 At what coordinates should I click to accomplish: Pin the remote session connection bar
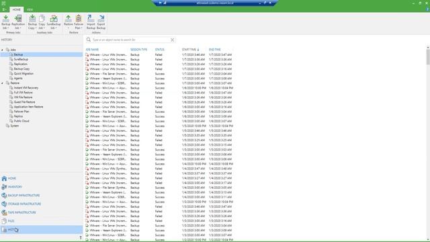pyautogui.click(x=160, y=3)
